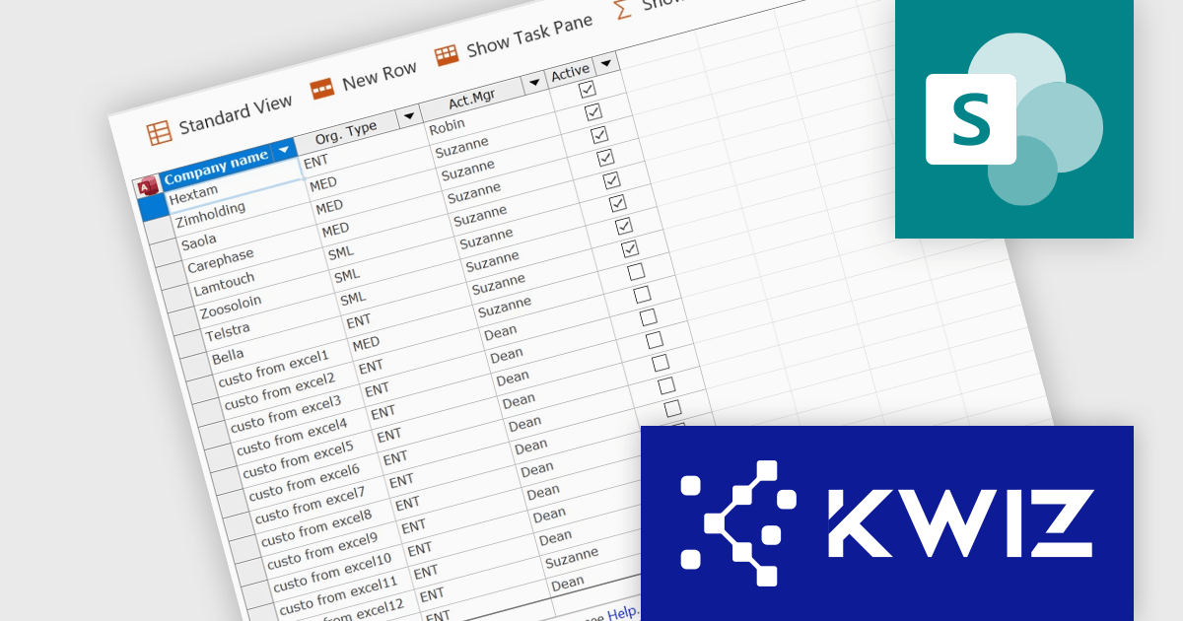Open the Active column filter dropdown

pos(605,64)
